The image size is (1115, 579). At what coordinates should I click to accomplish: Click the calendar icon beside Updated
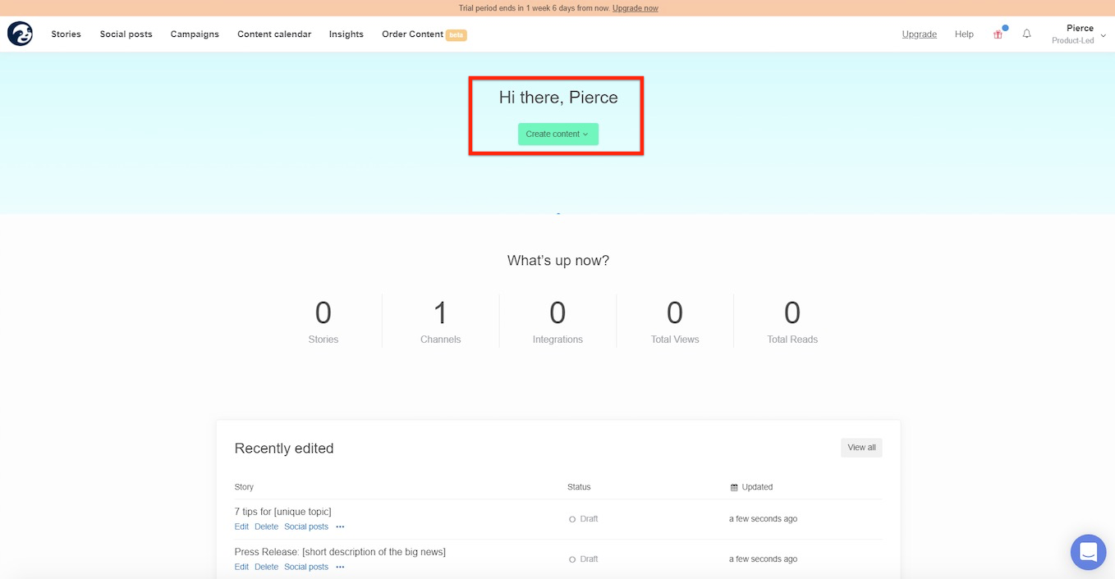point(733,486)
